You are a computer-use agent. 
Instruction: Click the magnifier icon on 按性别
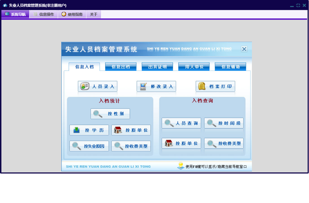coord(98,114)
